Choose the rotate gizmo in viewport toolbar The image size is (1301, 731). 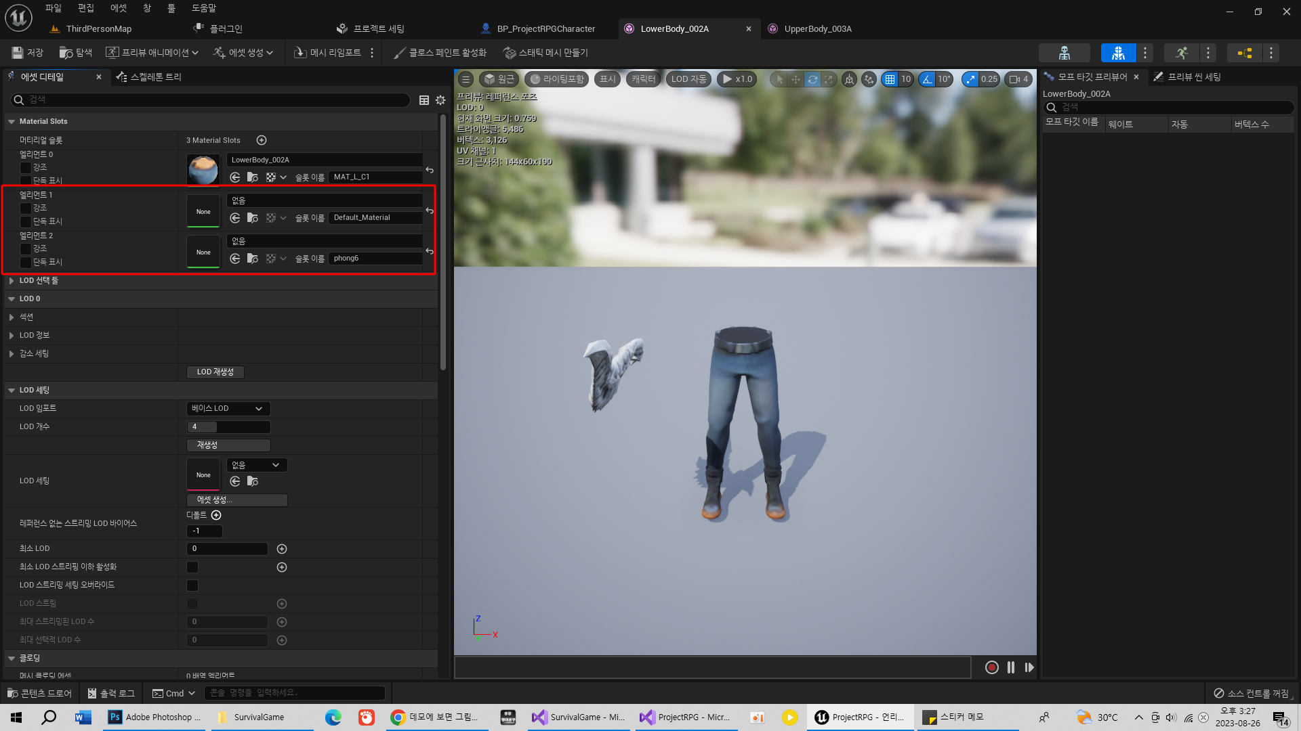pos(812,79)
